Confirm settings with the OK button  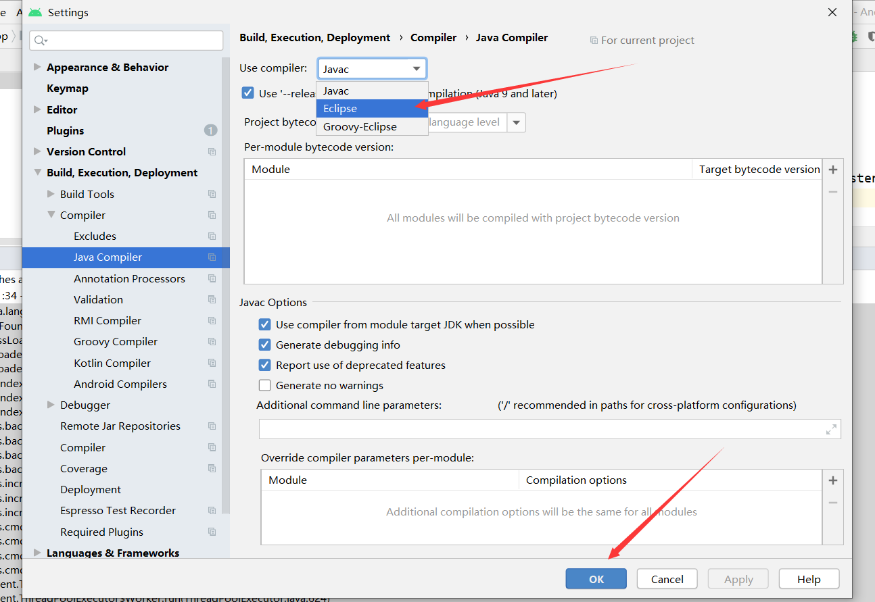click(596, 579)
